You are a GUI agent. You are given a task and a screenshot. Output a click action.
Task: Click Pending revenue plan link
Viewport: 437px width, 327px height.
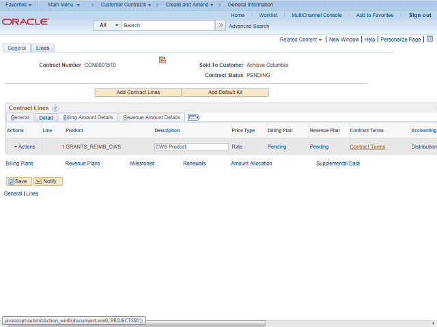319,146
